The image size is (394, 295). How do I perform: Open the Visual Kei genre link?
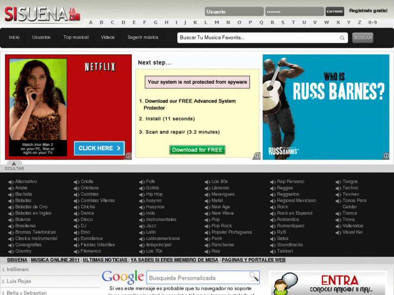[352, 232]
